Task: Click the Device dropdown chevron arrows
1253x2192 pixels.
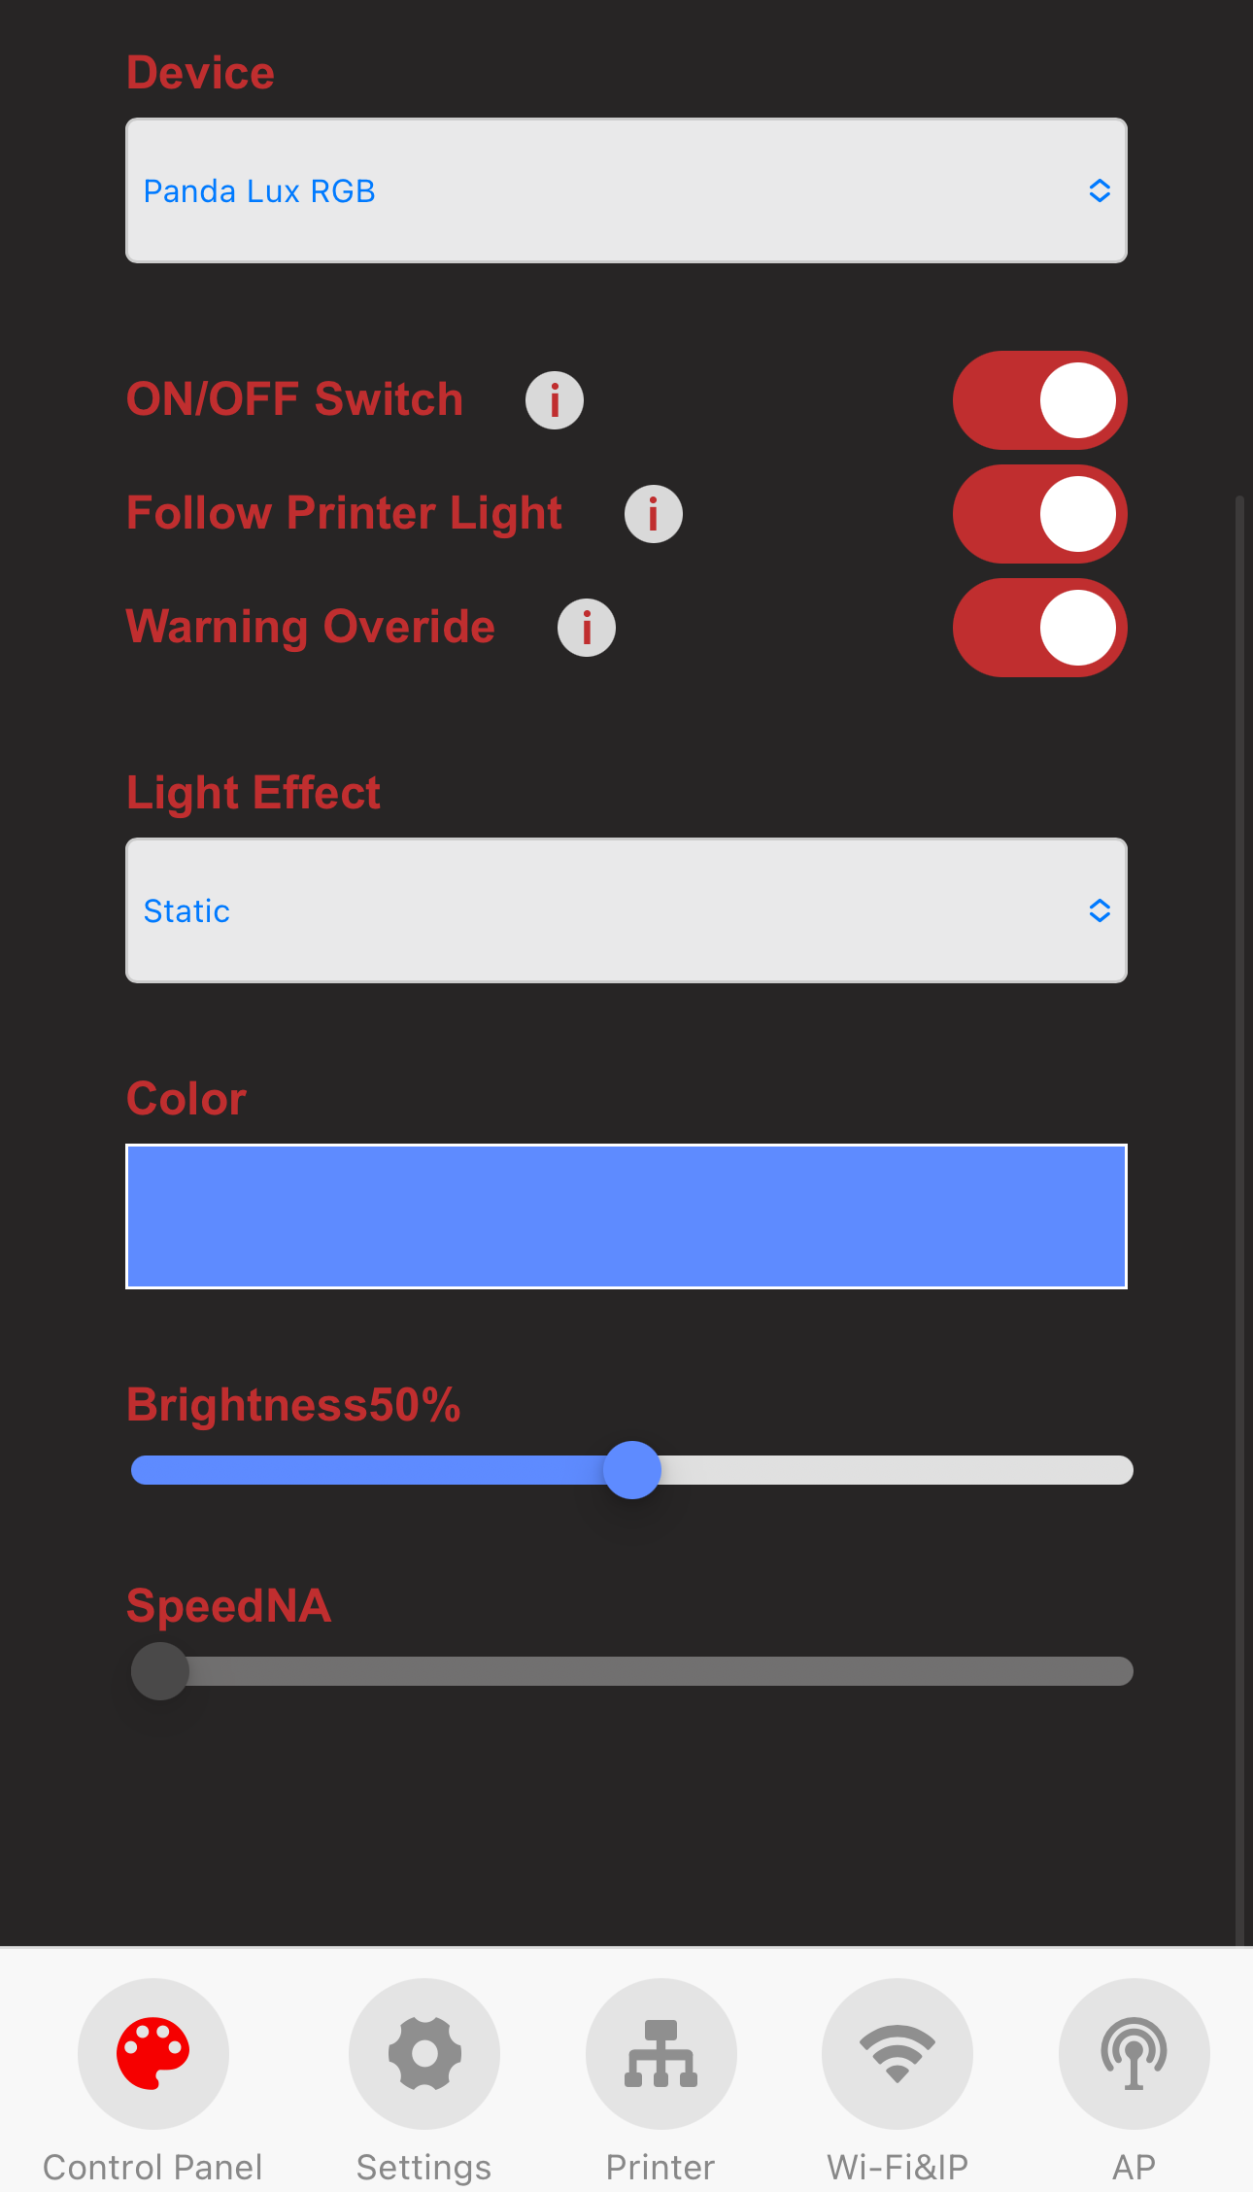Action: [1100, 190]
